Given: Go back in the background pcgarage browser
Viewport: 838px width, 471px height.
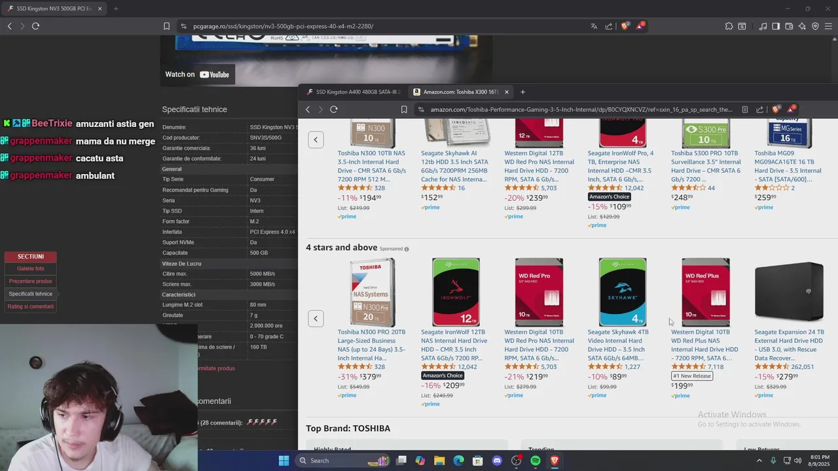Looking at the screenshot, I should pyautogui.click(x=9, y=26).
